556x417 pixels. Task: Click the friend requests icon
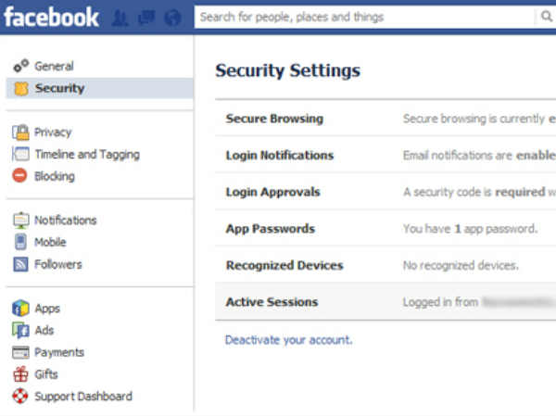(x=120, y=18)
